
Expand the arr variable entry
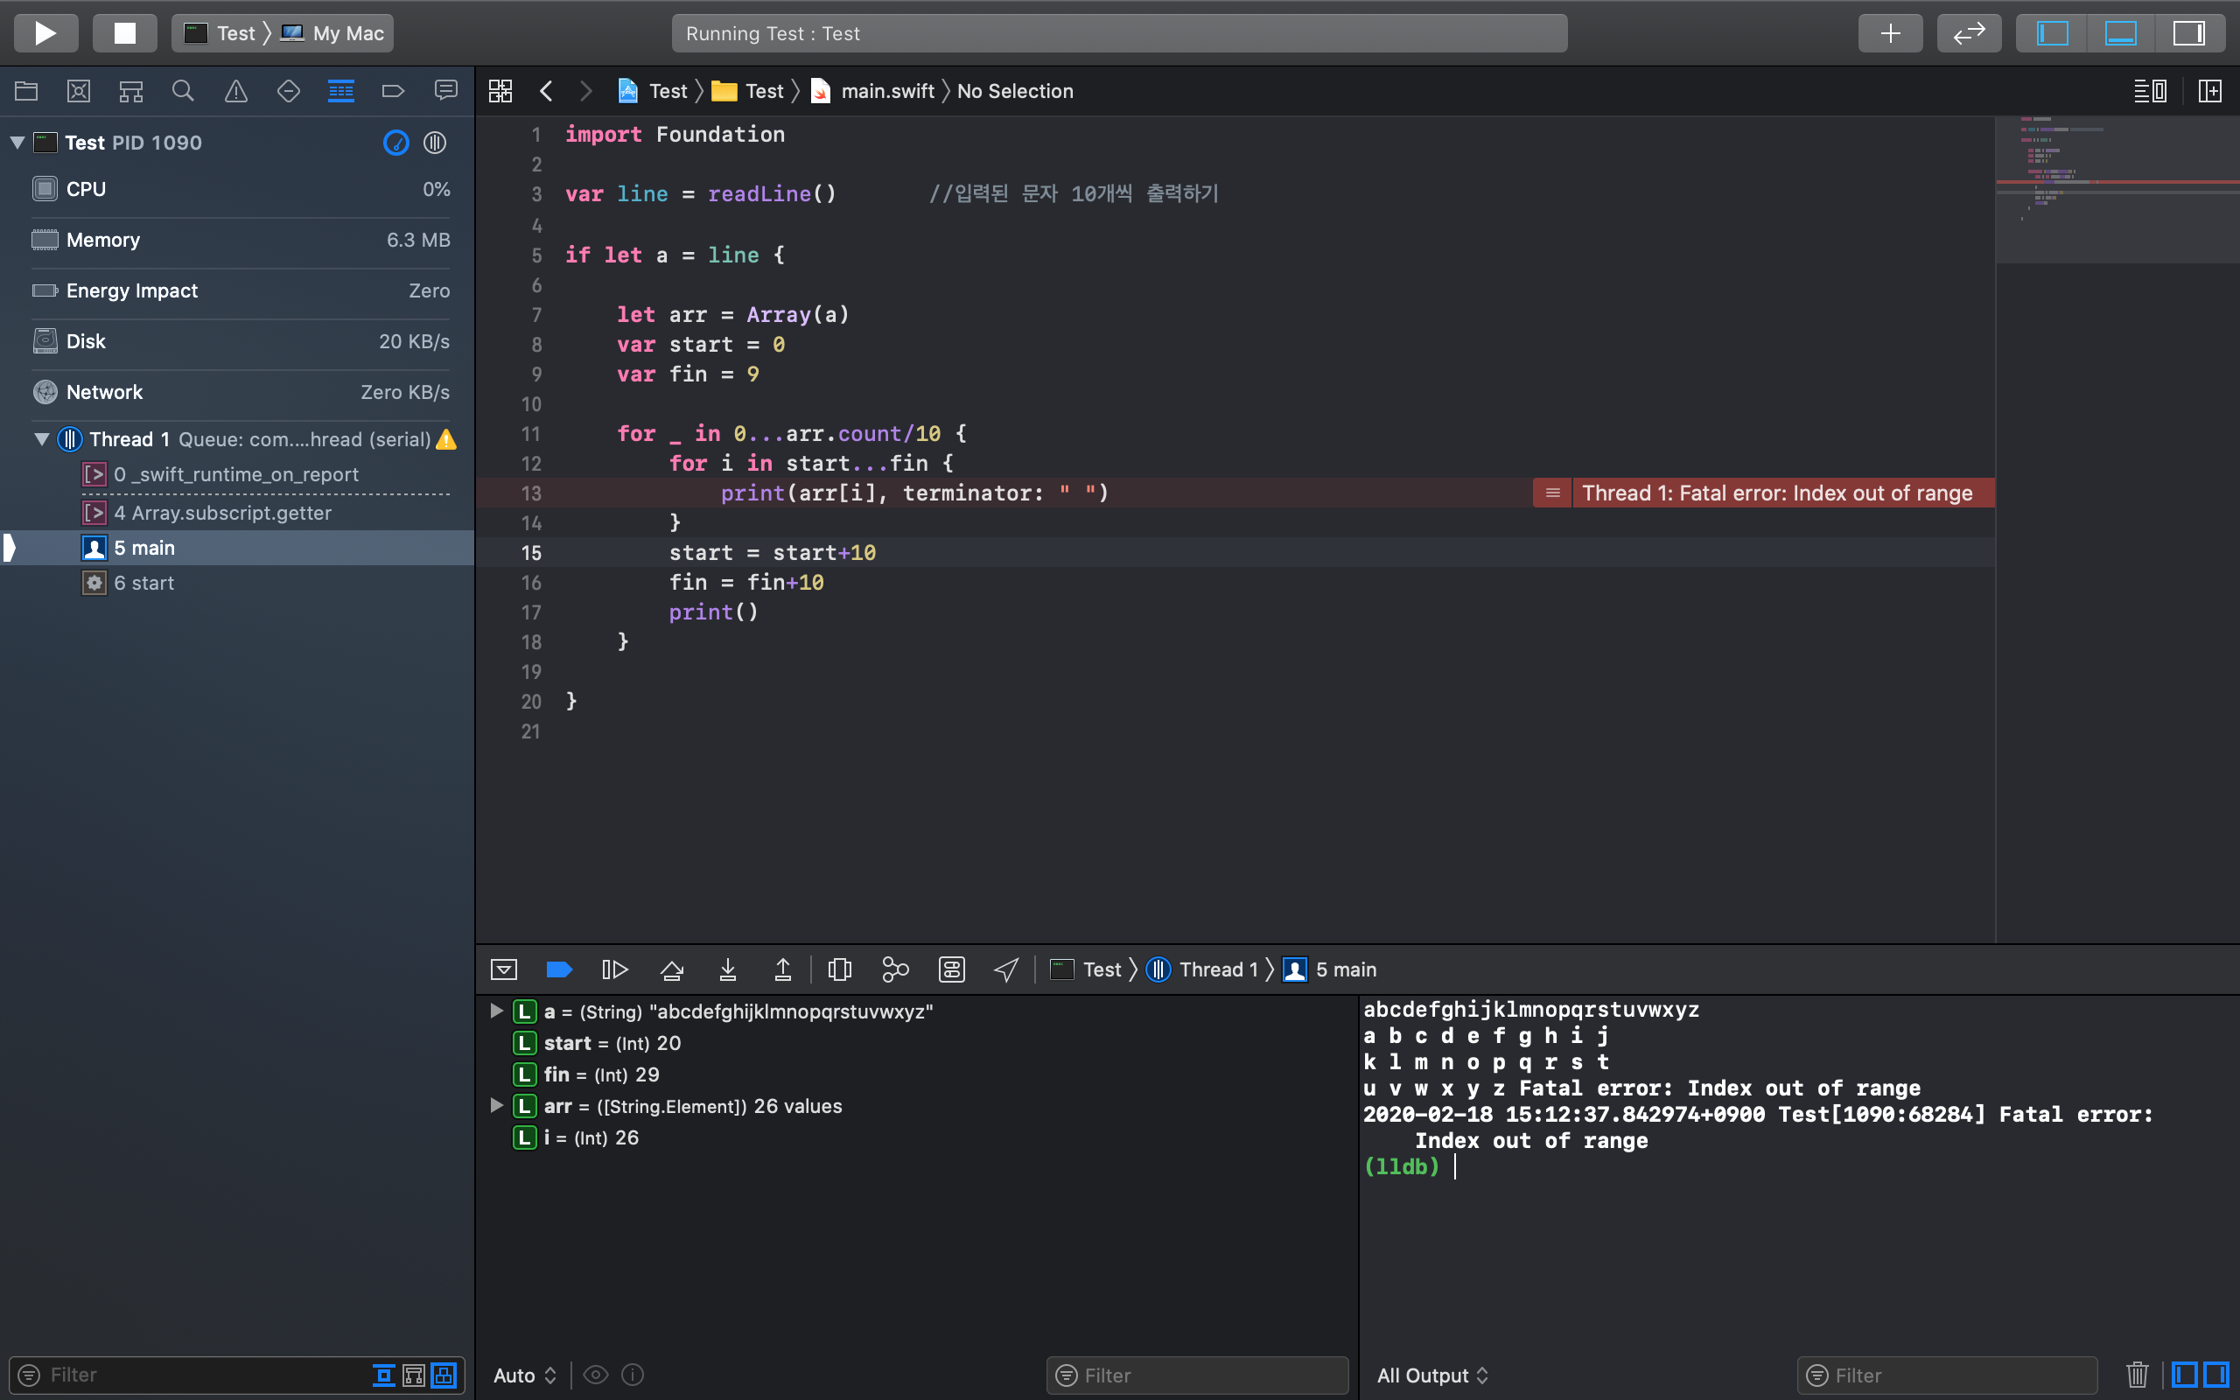coord(496,1105)
